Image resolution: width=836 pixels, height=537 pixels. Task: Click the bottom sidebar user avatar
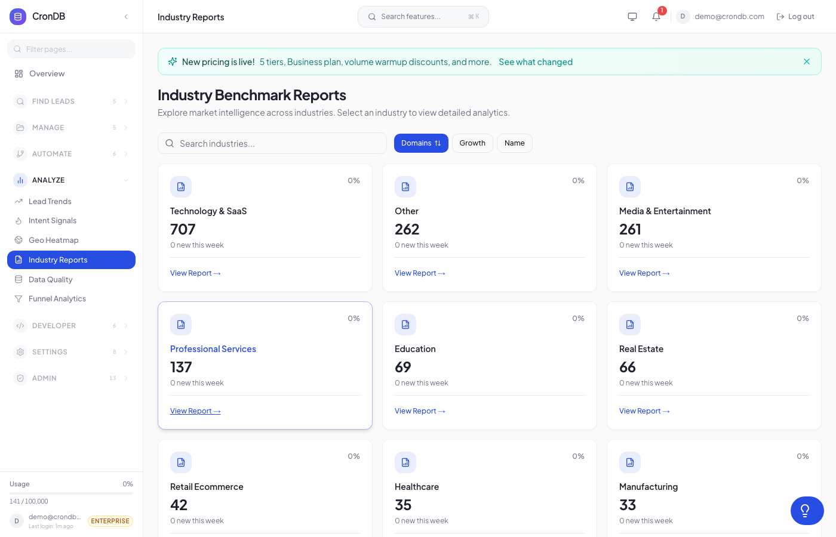16,521
